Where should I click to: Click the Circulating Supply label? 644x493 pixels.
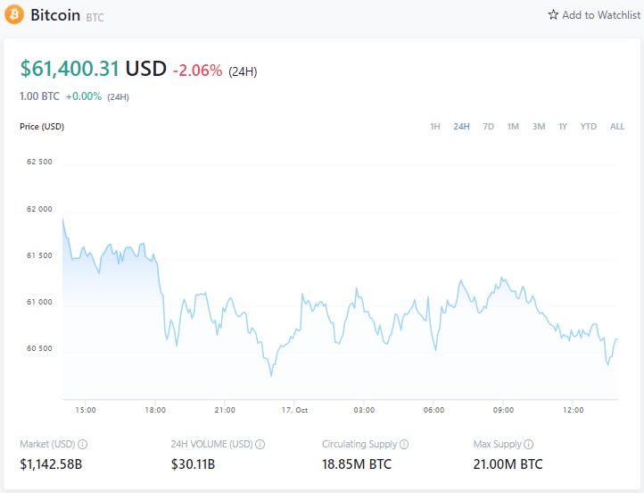(359, 444)
